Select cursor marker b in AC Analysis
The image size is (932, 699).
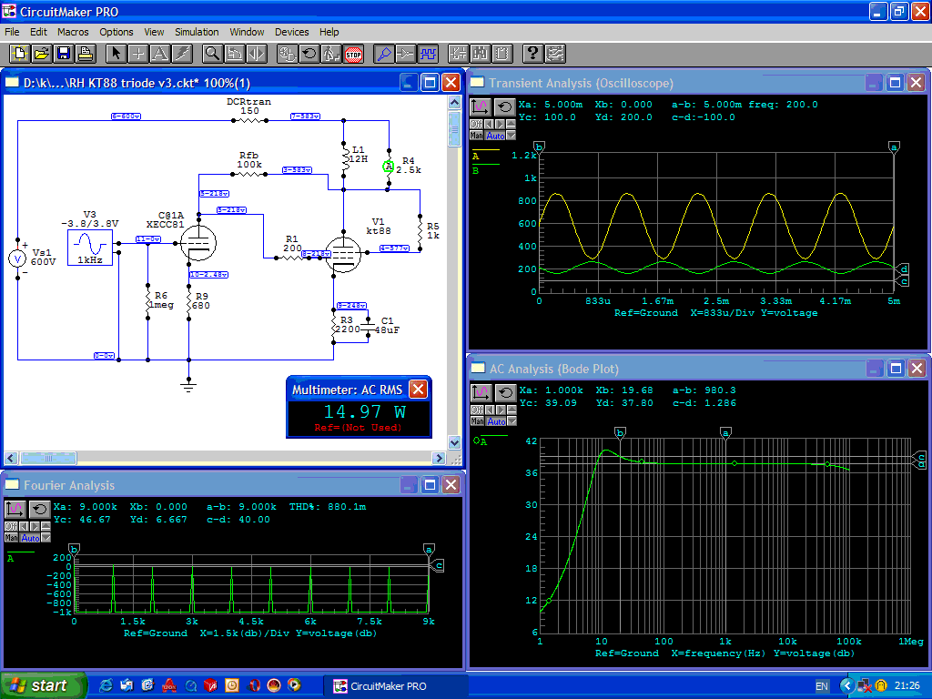point(620,432)
